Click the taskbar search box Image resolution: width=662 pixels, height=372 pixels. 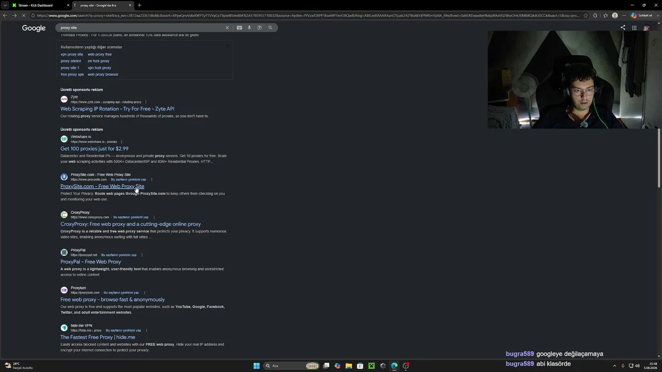(292, 366)
